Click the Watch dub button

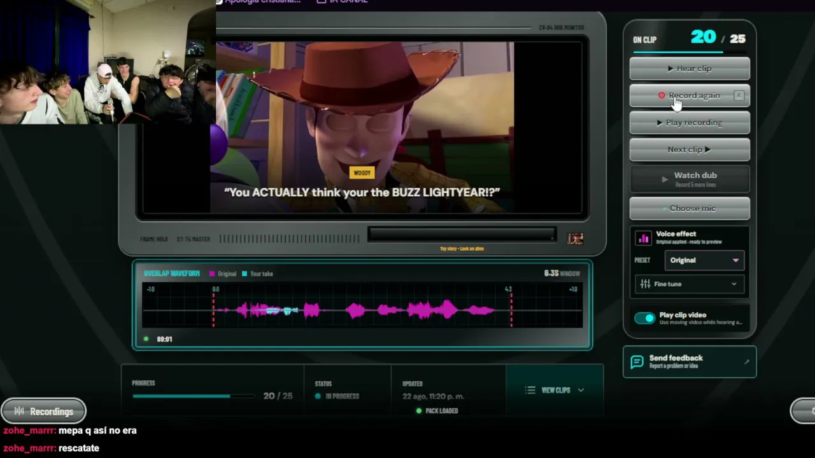[x=690, y=179]
